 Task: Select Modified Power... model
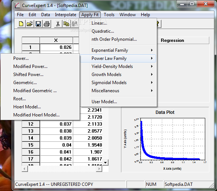pos(40,66)
